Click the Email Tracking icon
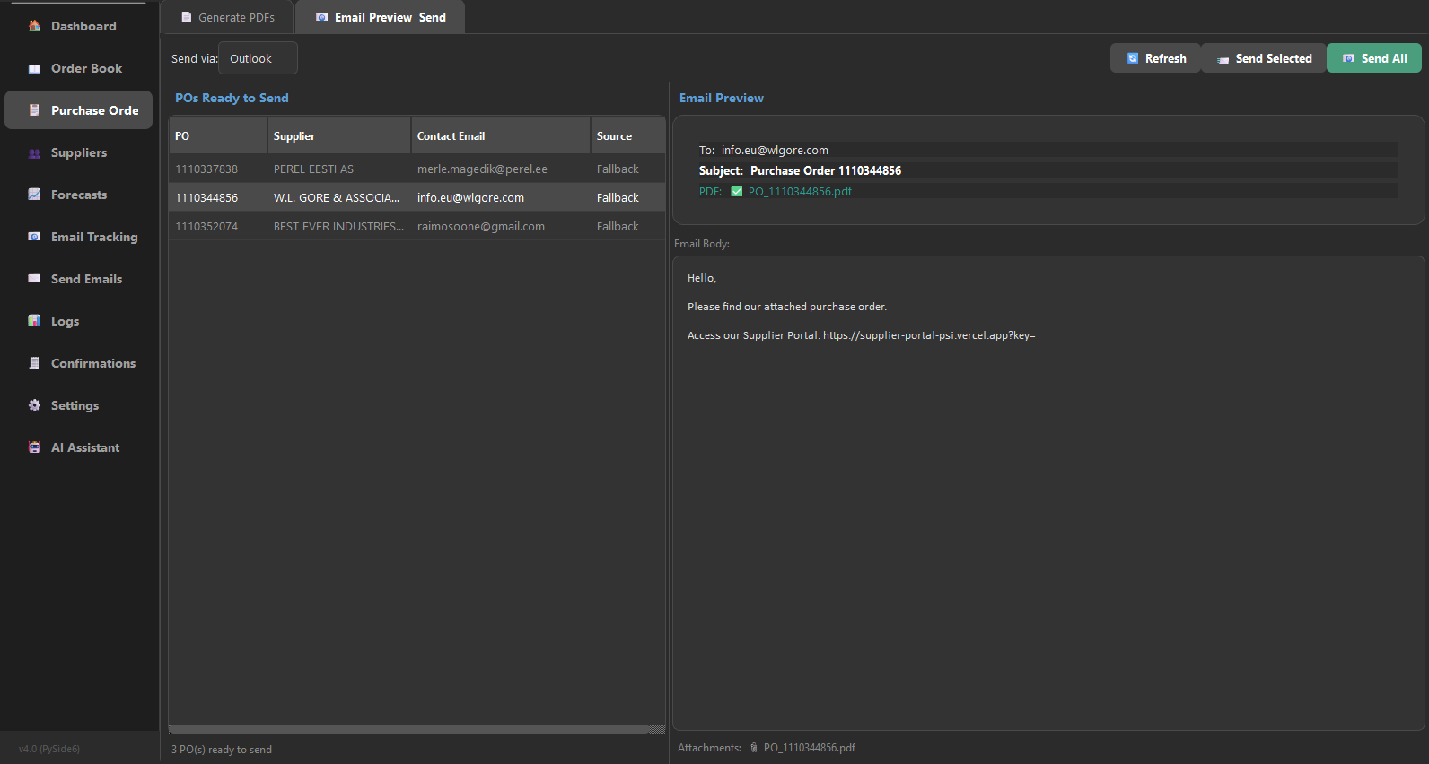Screen dimensions: 1429x764 coord(34,237)
